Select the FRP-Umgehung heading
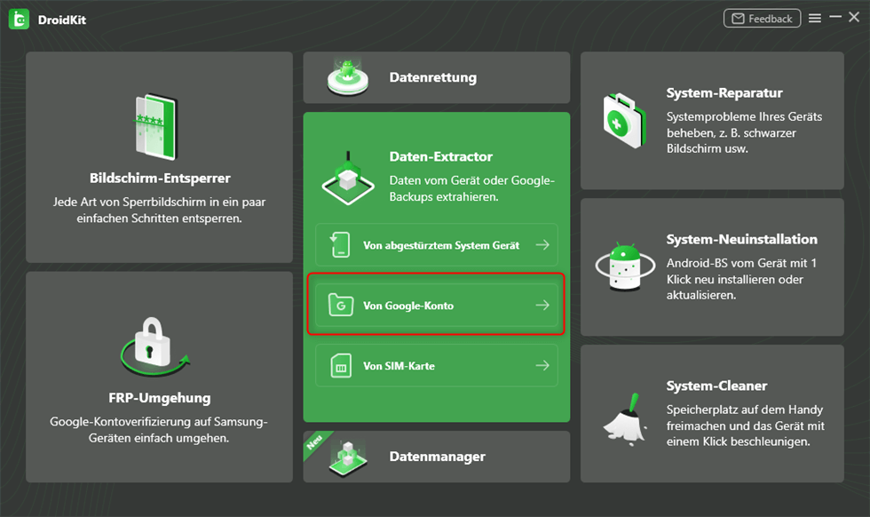The height and width of the screenshot is (517, 870). point(160,398)
